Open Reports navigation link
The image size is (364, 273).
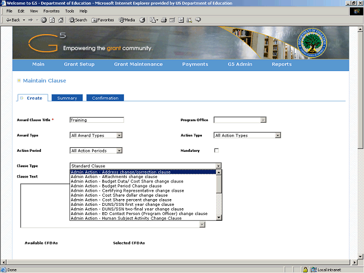pyautogui.click(x=282, y=64)
